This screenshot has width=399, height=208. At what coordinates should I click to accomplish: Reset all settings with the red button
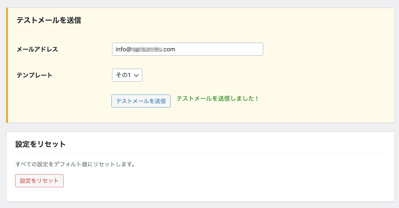click(39, 180)
